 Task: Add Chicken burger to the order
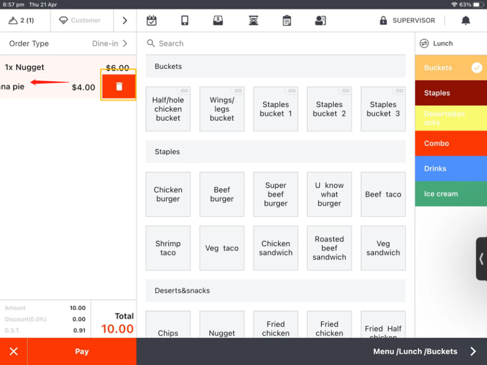click(x=168, y=195)
